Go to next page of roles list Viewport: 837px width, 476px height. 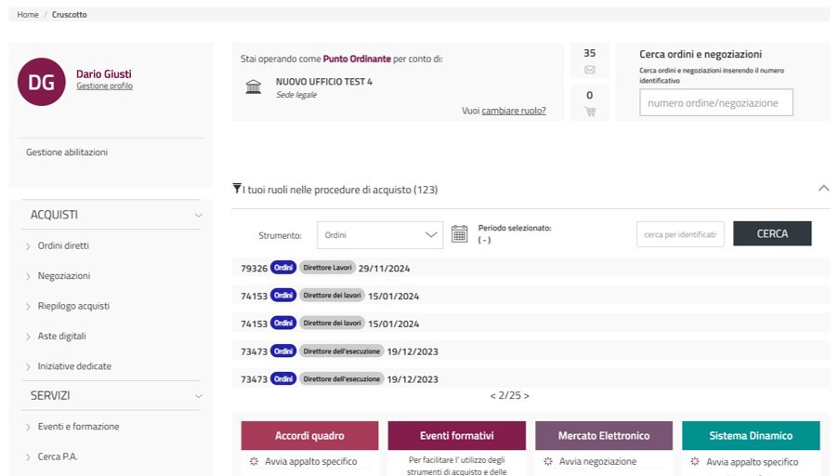[x=527, y=396]
